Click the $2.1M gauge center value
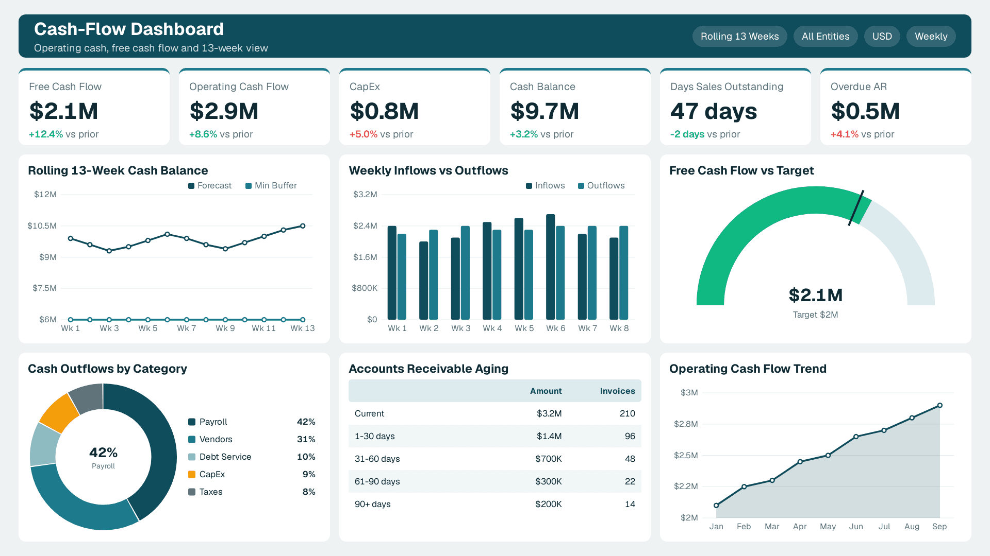This screenshot has height=556, width=990. click(815, 296)
